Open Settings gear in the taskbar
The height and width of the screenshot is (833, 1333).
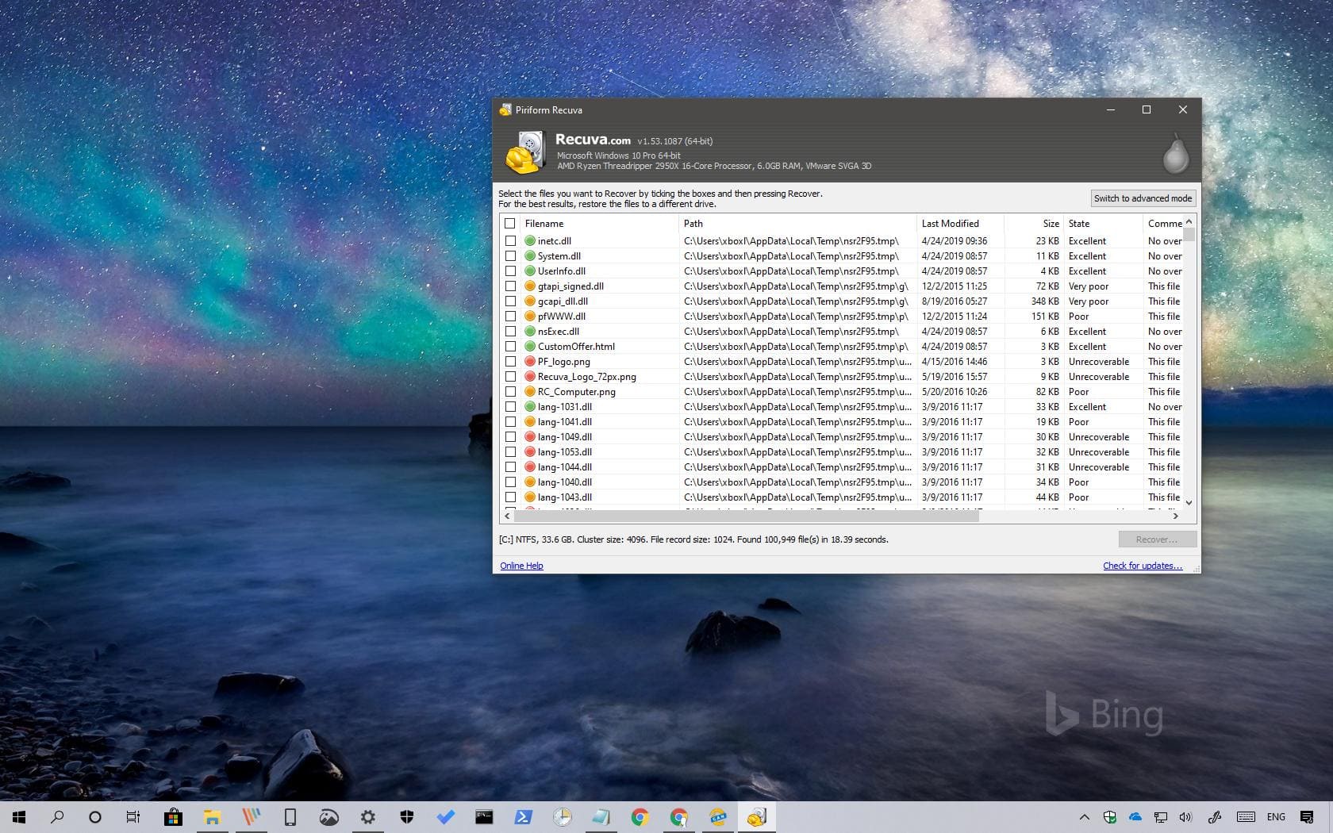367,817
